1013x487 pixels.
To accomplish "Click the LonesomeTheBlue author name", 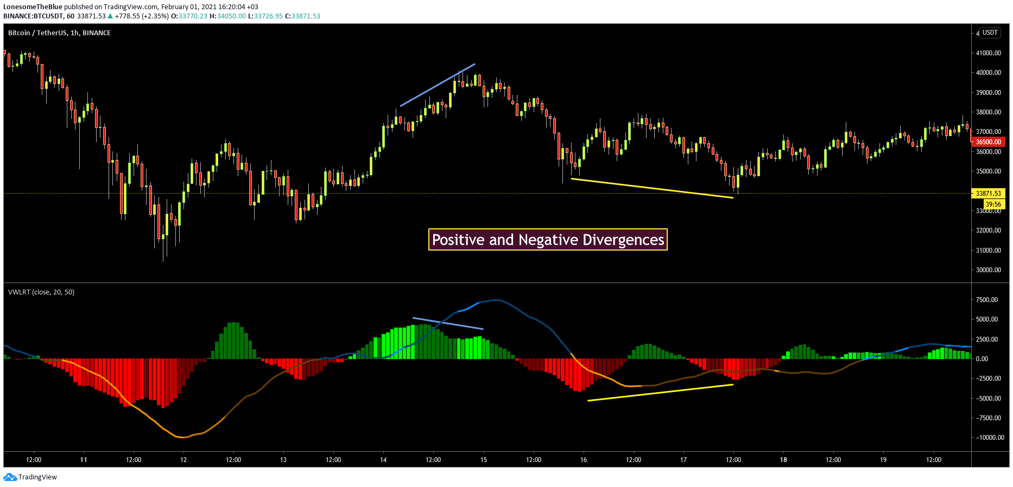I will click(33, 7).
